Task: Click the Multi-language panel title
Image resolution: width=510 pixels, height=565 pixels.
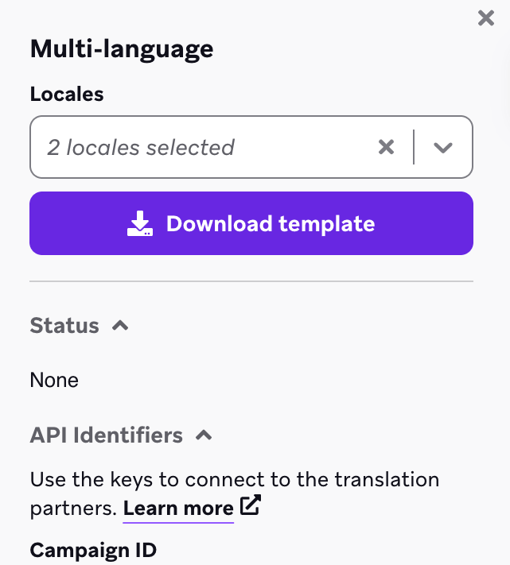Action: point(122,48)
